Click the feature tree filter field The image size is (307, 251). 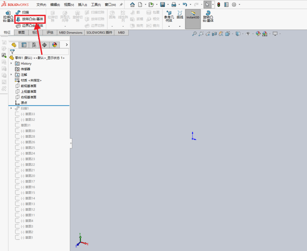pyautogui.click(x=39, y=52)
